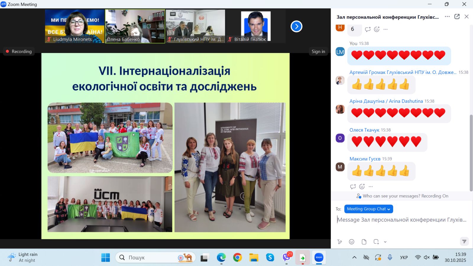Image resolution: width=473 pixels, height=266 pixels.
Task: Show next participants with the blue arrow
Action: click(296, 26)
